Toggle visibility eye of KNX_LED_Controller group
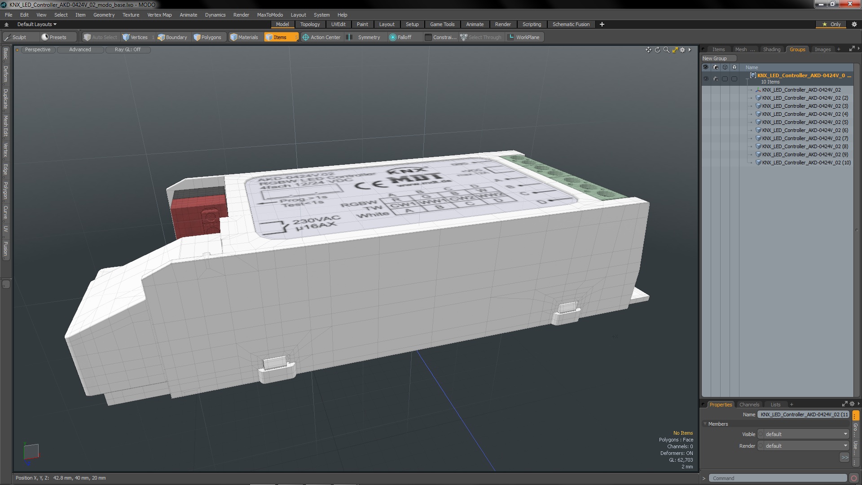Viewport: 862px width, 485px height. tap(706, 79)
